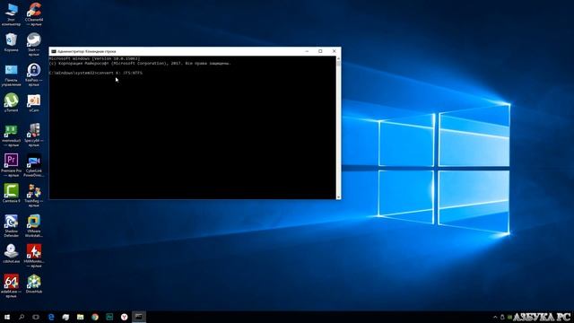The height and width of the screenshot is (323, 574).
Task: Maximize the Command Prompt window
Action: [320, 51]
